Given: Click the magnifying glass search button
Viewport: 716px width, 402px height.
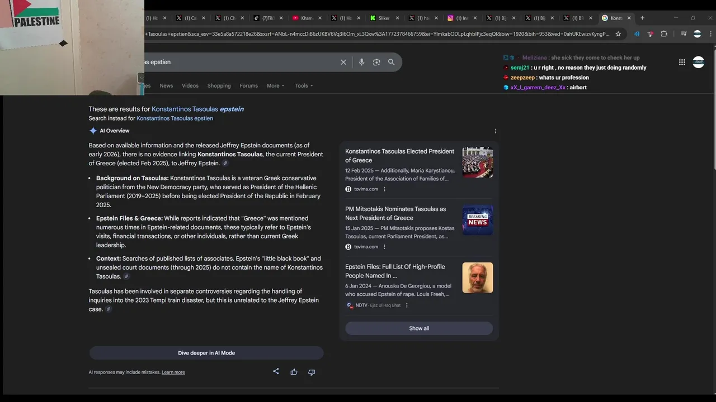Looking at the screenshot, I should tap(392, 62).
